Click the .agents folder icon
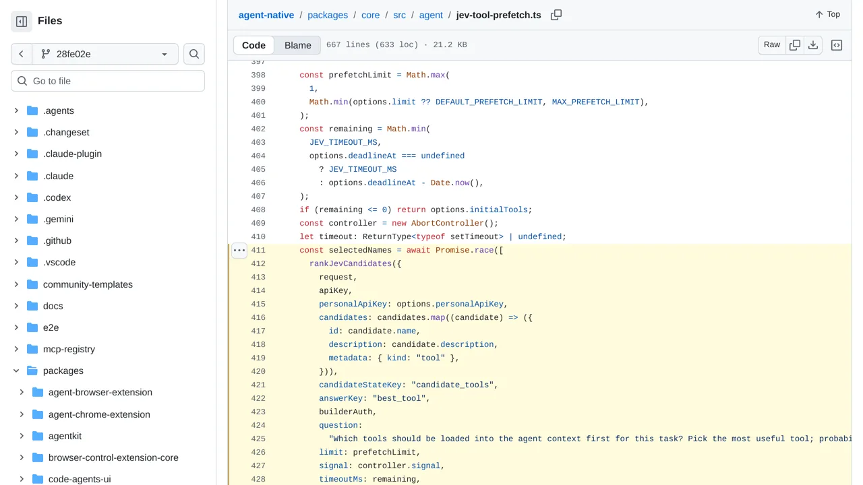 coord(32,110)
